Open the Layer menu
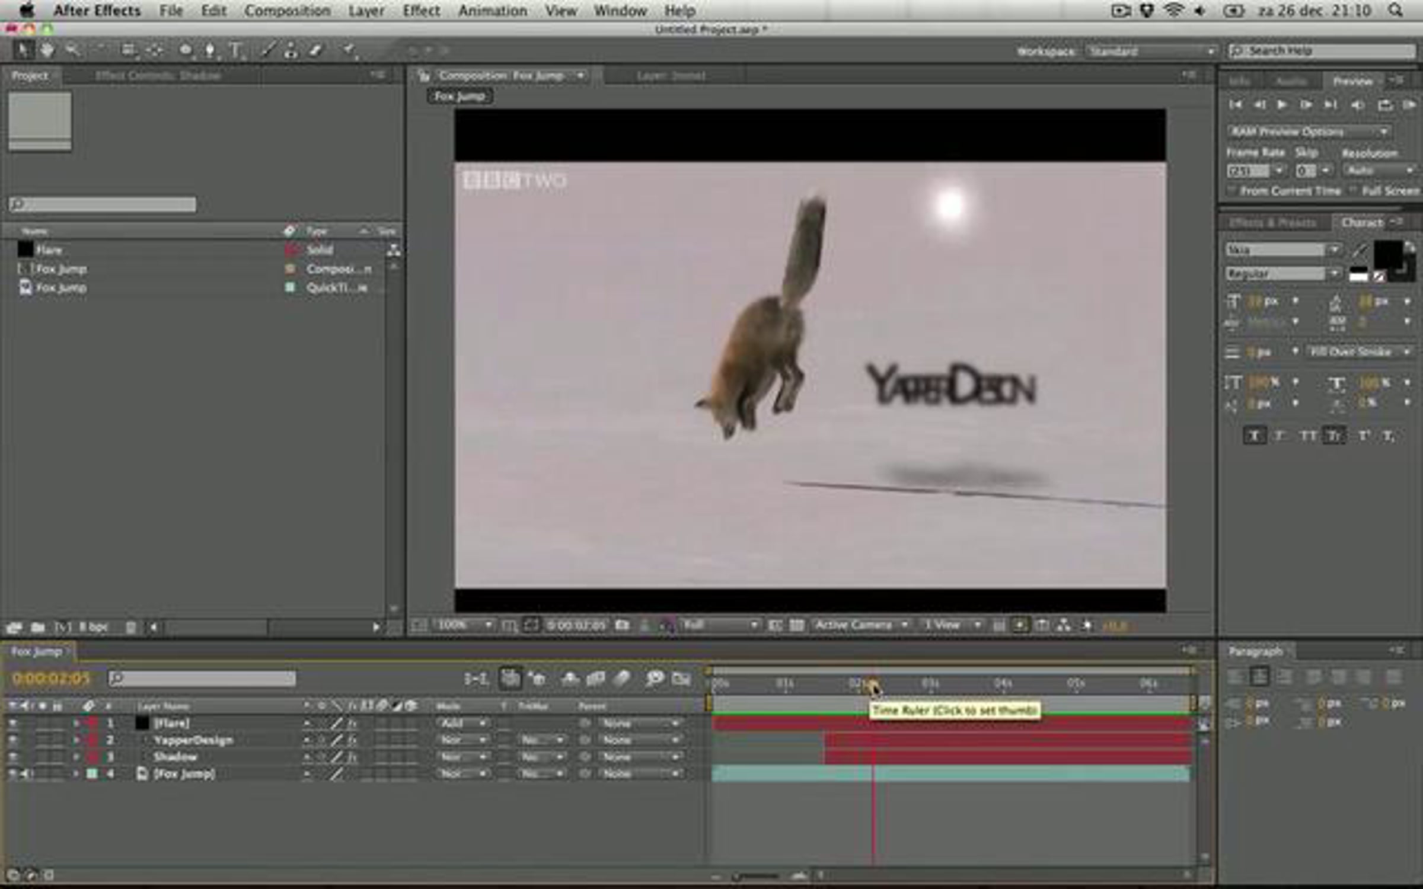Viewport: 1423px width, 889px height. point(366,11)
